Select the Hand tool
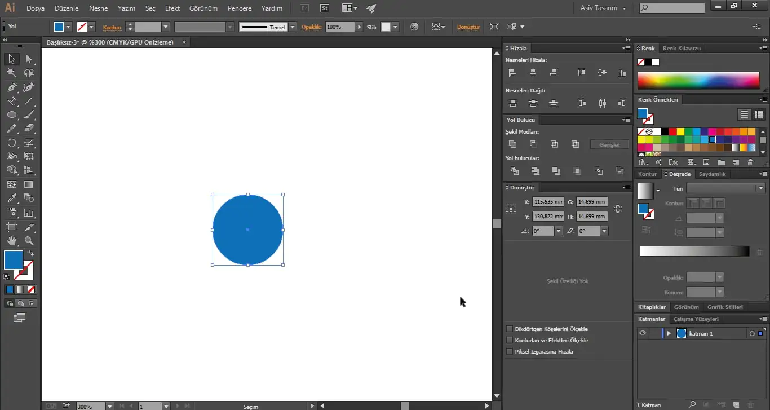Screen dimensions: 770x410 tap(11, 240)
